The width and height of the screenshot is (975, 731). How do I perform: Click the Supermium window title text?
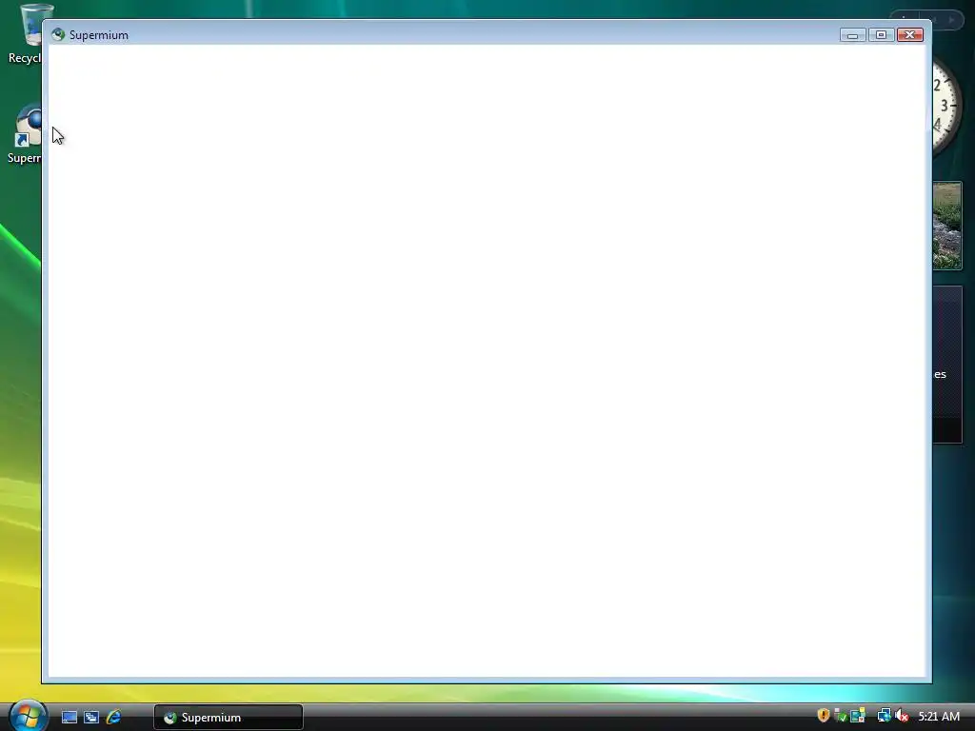click(x=99, y=35)
